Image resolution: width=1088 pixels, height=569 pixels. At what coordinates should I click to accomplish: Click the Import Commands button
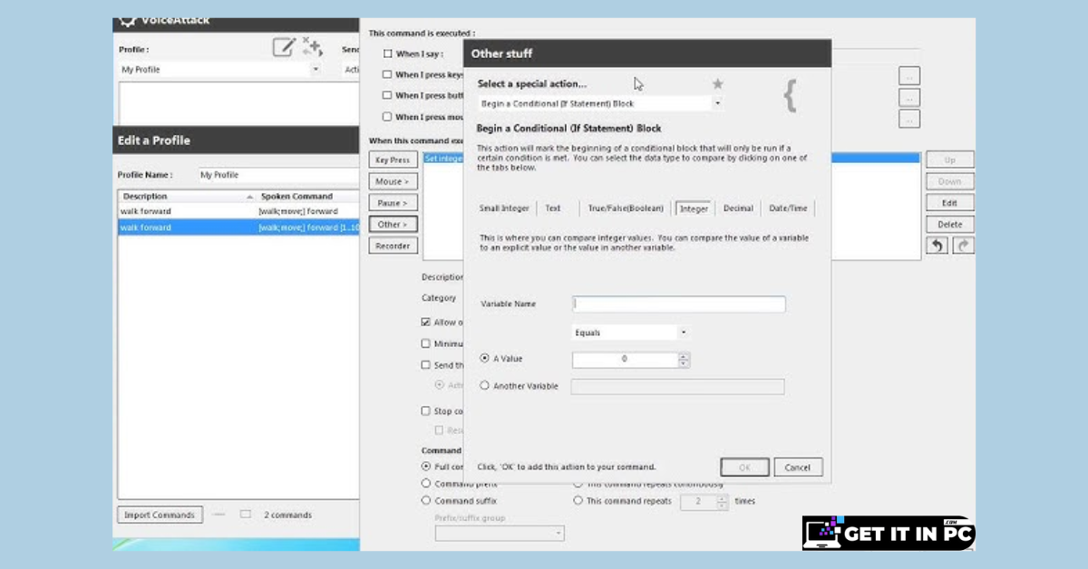point(160,515)
